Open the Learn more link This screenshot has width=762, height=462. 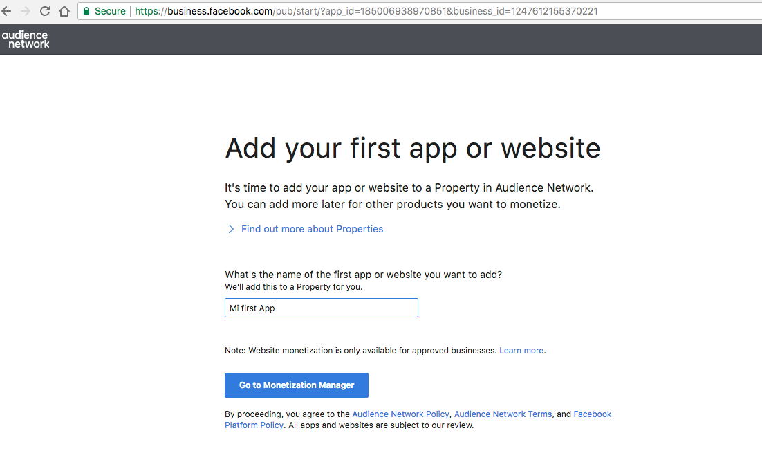[521, 351]
